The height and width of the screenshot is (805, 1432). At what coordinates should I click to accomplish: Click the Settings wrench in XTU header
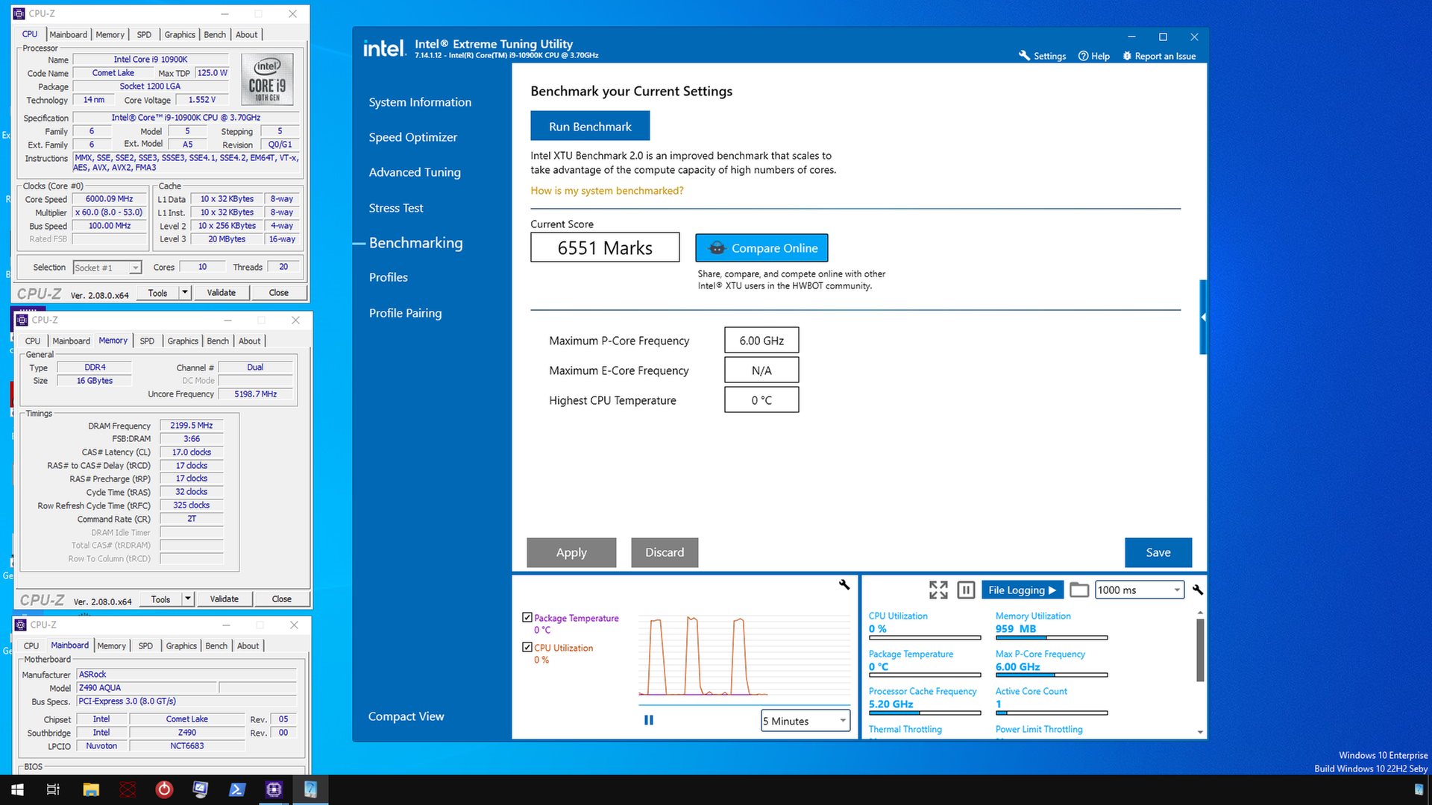point(1042,56)
